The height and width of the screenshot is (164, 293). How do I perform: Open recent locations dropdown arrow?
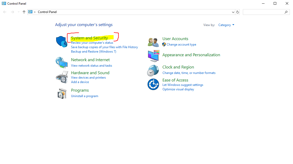click(x=19, y=12)
